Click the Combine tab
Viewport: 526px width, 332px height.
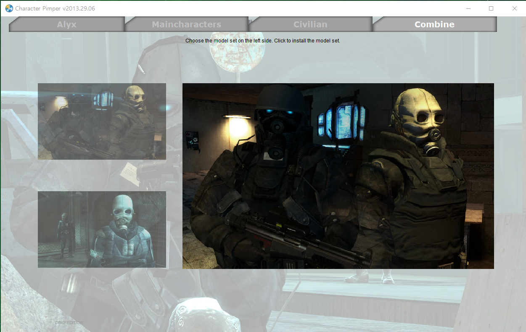[x=435, y=24]
